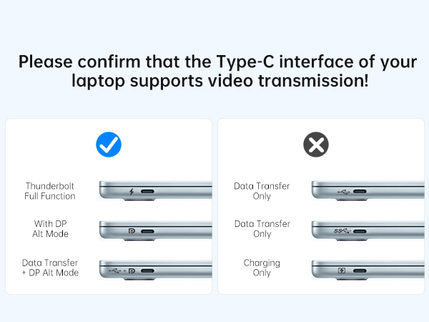Click the DisplayPort symbol beside DP Alt Mode

click(131, 232)
